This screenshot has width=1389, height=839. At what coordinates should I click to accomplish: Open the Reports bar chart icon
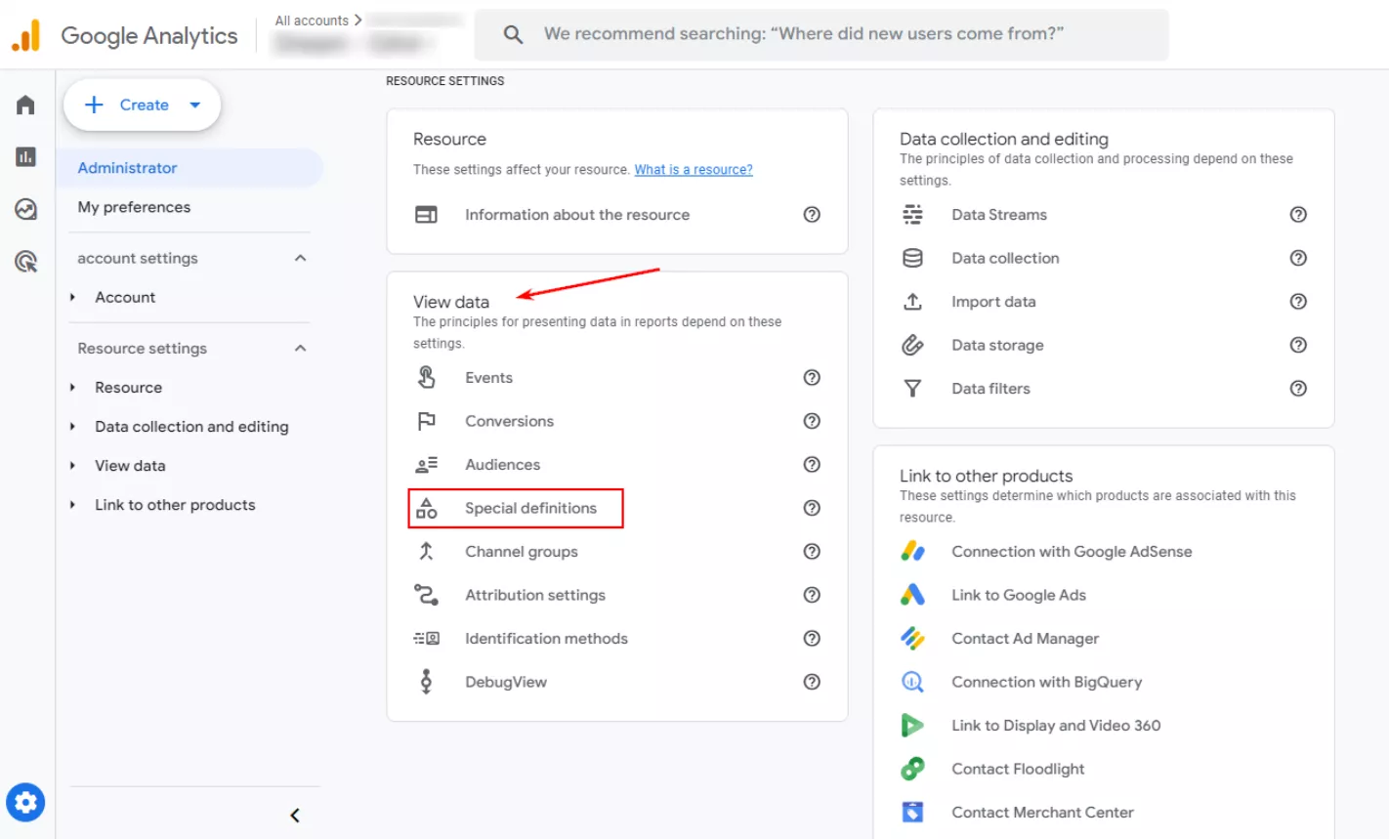25,156
